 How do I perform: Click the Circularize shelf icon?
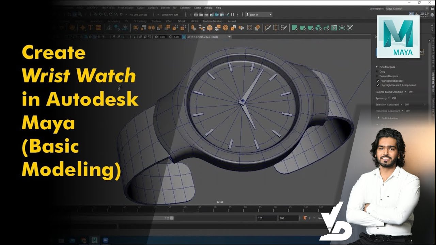point(225,28)
